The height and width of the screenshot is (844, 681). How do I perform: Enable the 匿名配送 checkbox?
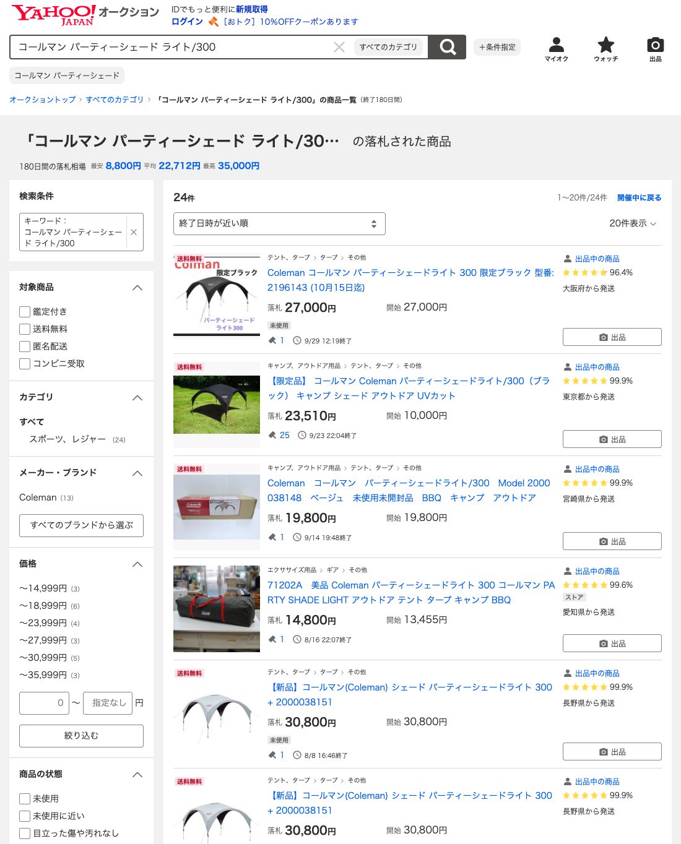(25, 347)
